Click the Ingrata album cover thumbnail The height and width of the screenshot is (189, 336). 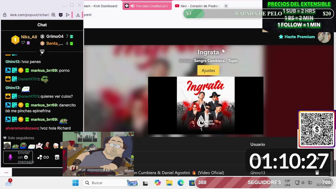tap(206, 105)
